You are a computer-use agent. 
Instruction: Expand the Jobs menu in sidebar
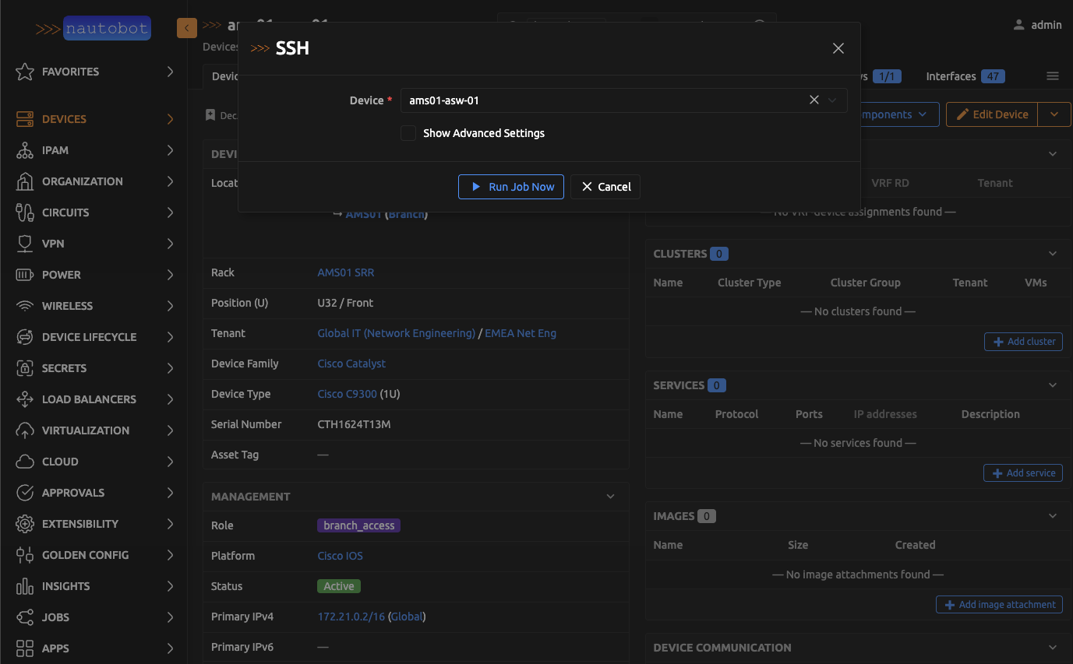[170, 617]
